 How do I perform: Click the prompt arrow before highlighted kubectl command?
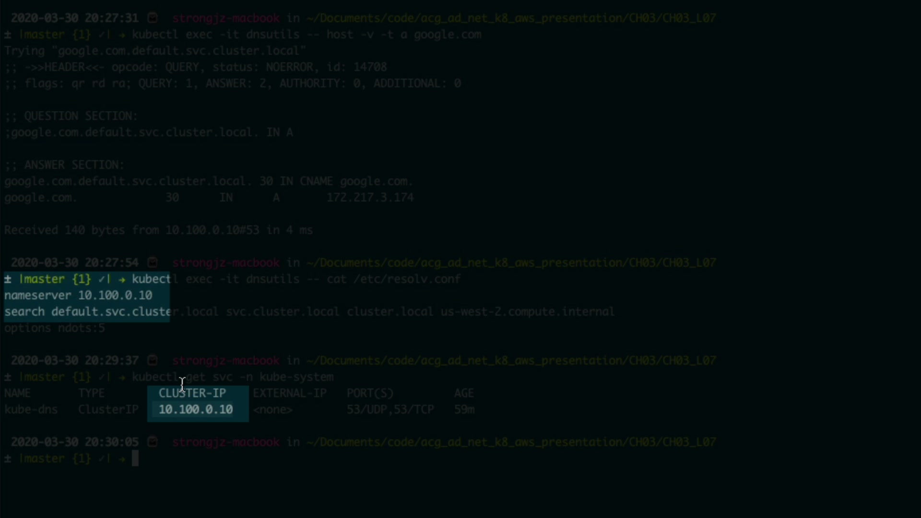click(x=122, y=280)
